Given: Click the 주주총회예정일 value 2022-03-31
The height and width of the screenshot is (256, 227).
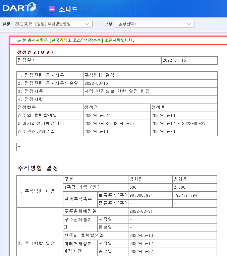Looking at the screenshot, I should (141, 211).
